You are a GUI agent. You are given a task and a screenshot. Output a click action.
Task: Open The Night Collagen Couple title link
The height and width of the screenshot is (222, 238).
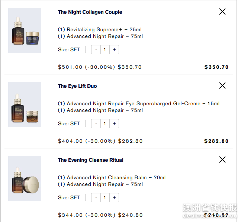90,12
